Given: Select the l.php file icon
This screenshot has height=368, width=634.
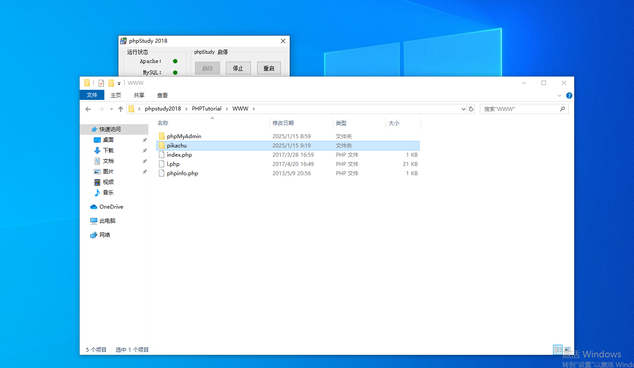Looking at the screenshot, I should coord(162,164).
